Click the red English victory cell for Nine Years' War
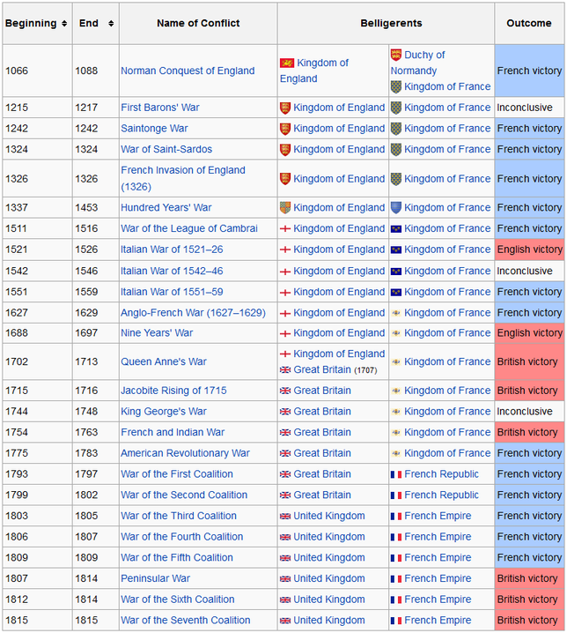The height and width of the screenshot is (633, 567). click(x=529, y=333)
